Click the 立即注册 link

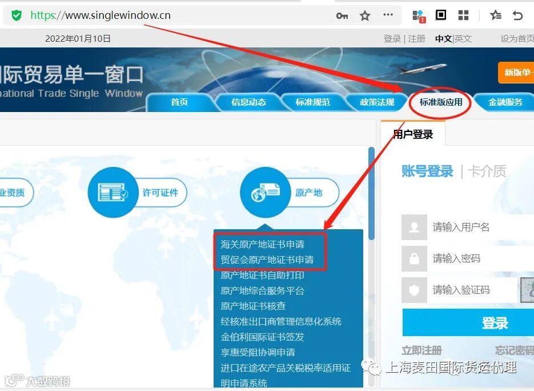pos(421,350)
